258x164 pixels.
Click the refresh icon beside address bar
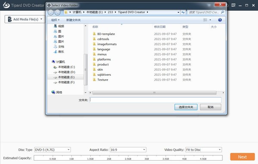pos(183,12)
